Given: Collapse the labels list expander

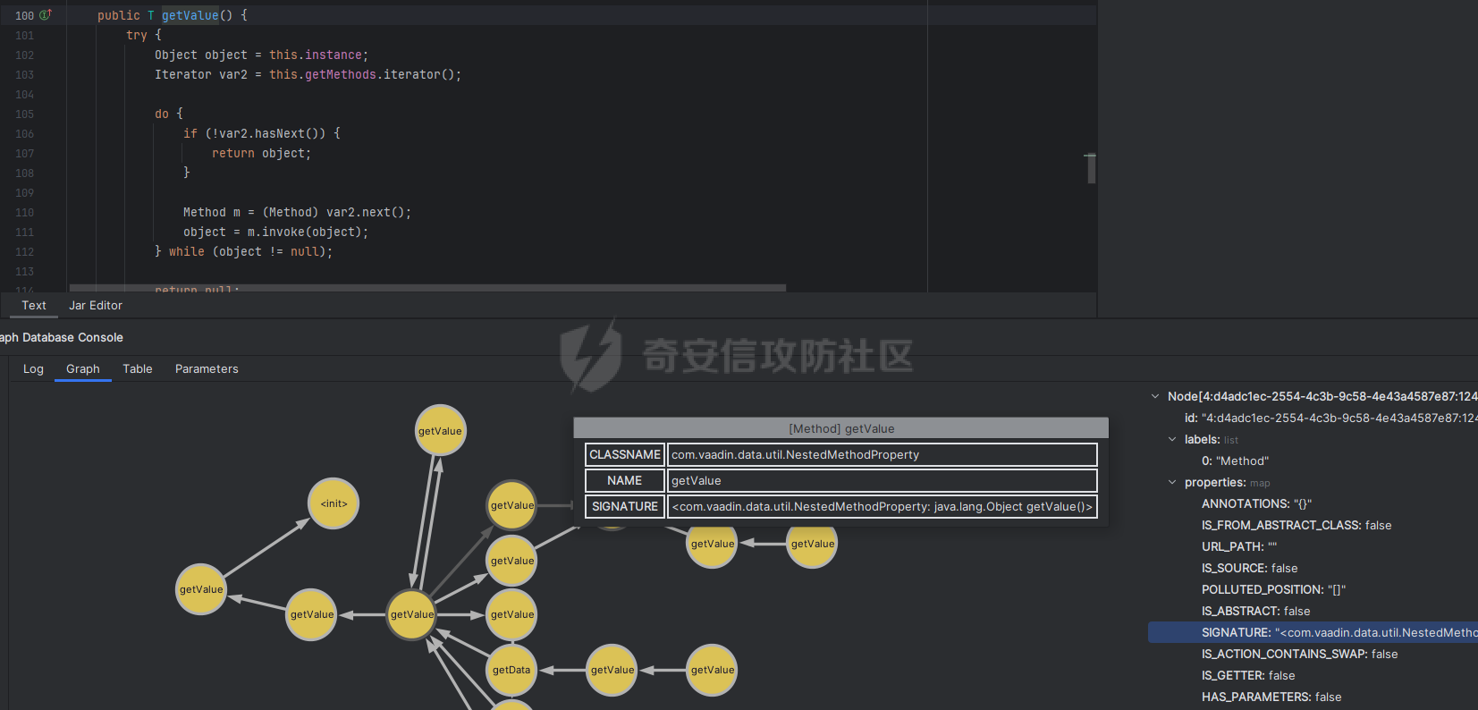Looking at the screenshot, I should pyautogui.click(x=1172, y=439).
